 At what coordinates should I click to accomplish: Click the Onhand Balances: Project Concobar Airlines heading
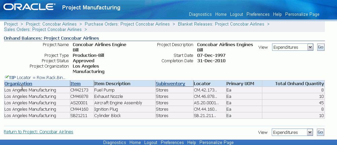pos(51,38)
